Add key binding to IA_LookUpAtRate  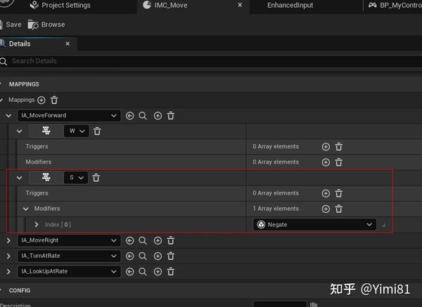click(158, 272)
